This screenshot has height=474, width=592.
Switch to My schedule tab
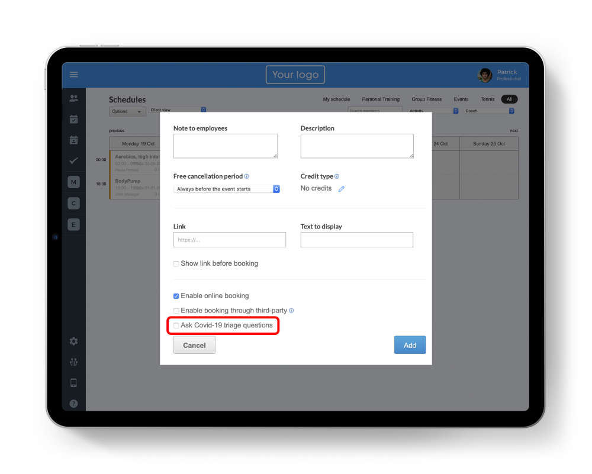(336, 99)
